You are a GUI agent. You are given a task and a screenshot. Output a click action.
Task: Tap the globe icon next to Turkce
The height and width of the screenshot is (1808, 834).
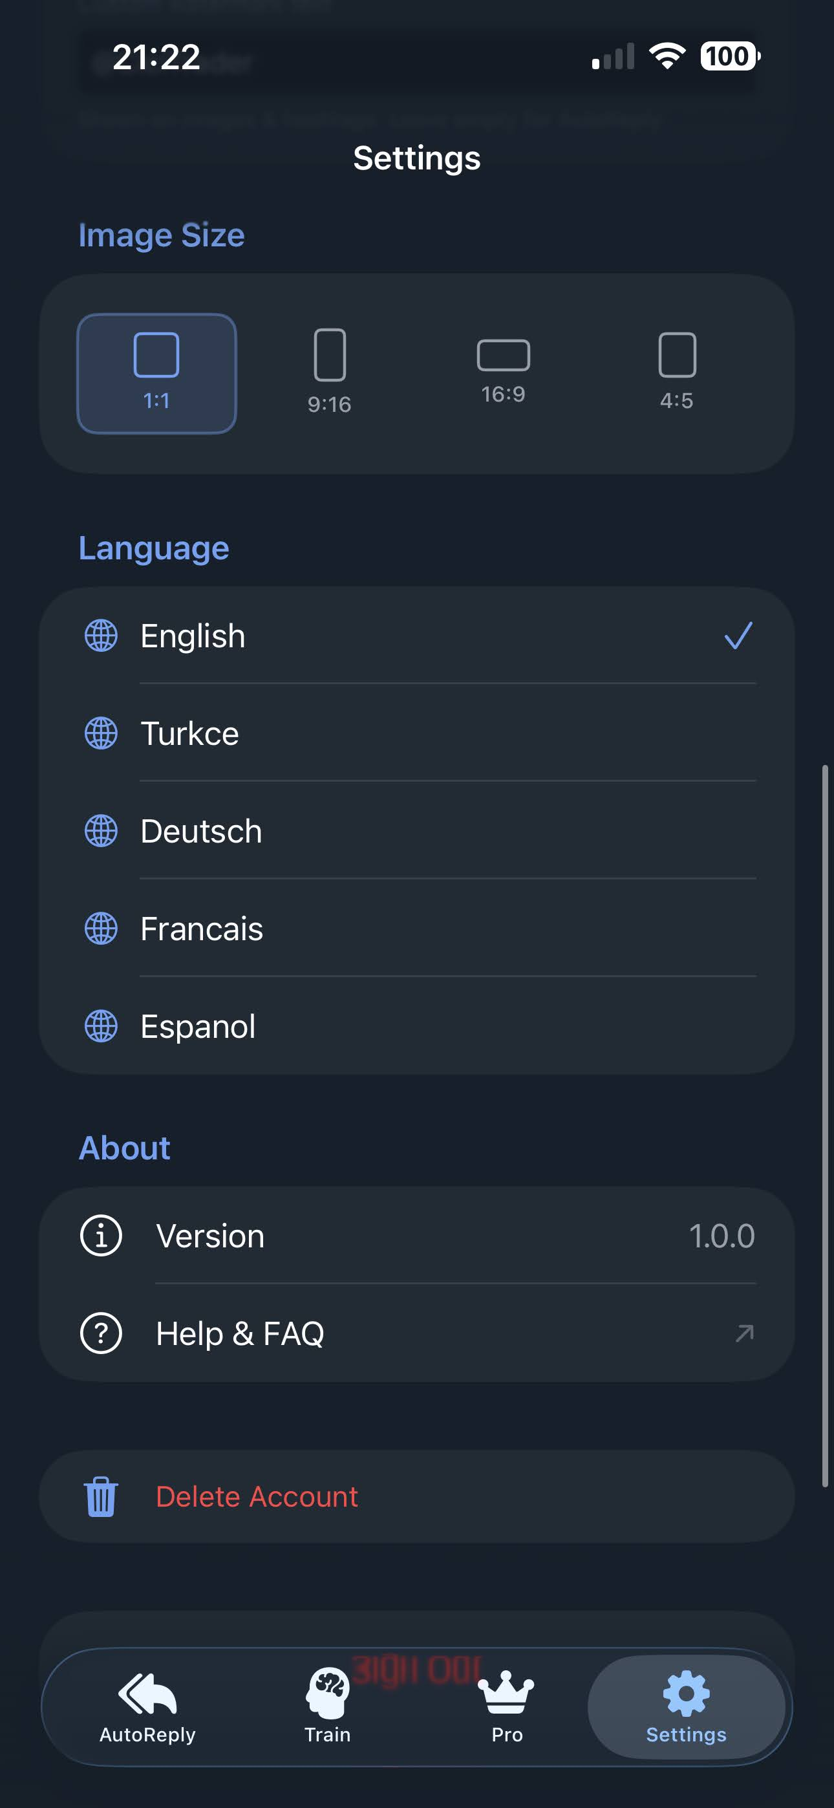pos(101,734)
